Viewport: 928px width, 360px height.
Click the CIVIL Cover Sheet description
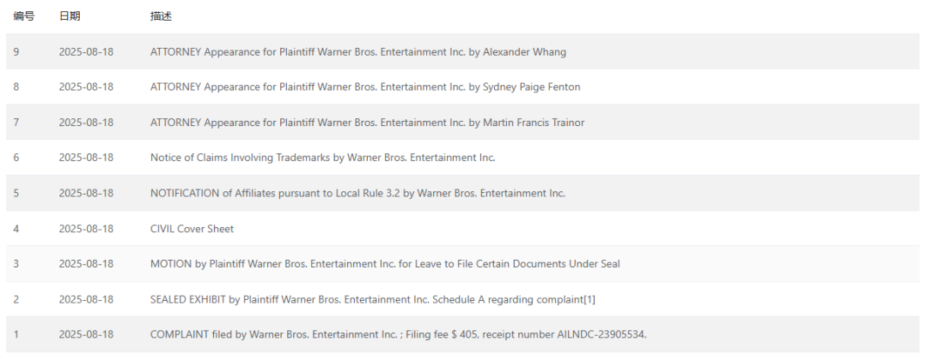pos(192,229)
